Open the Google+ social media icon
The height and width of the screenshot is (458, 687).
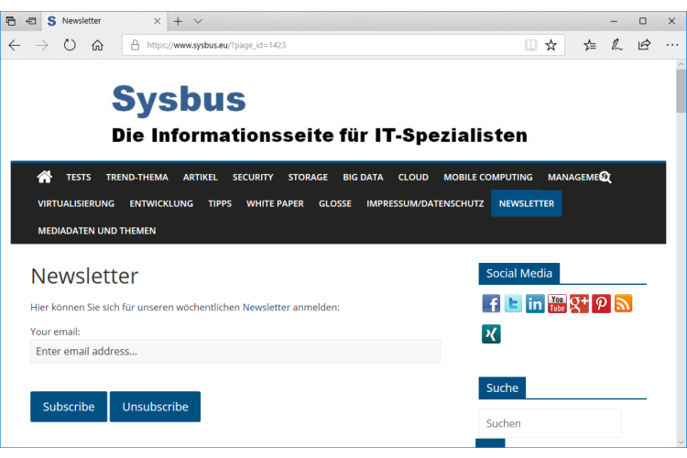tap(579, 304)
